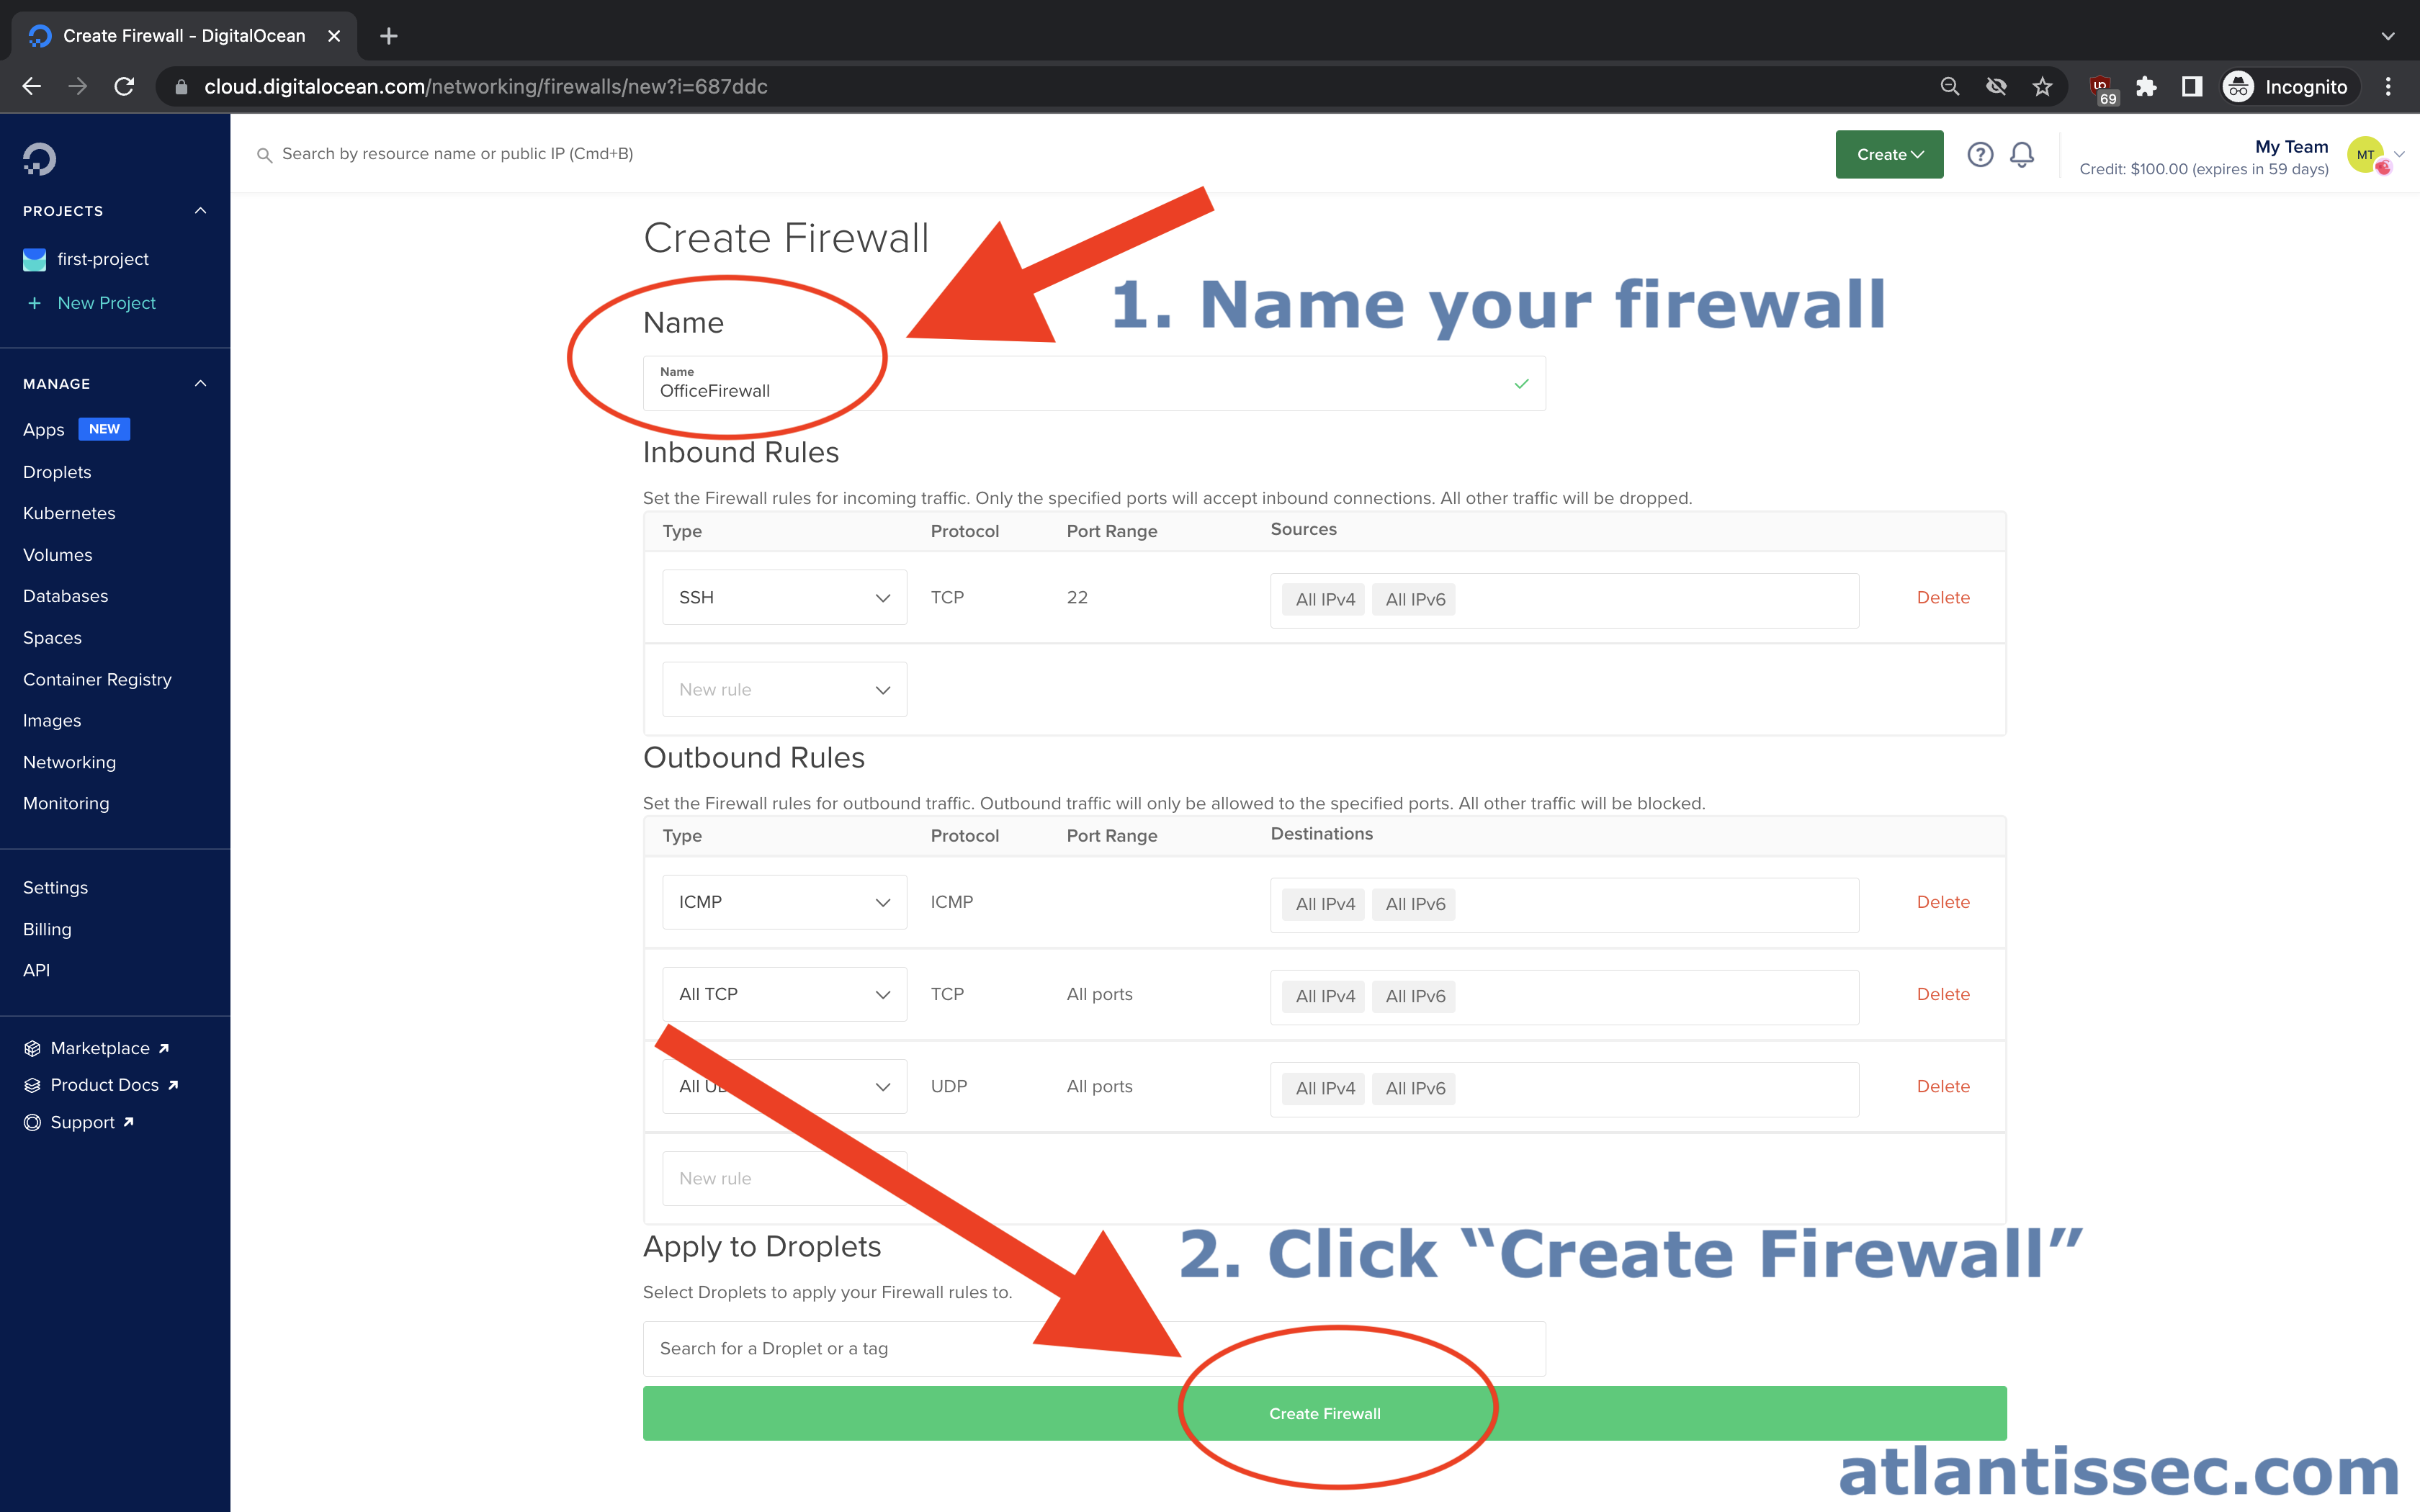Delete the UDP outbound rule

[x=1942, y=1086]
